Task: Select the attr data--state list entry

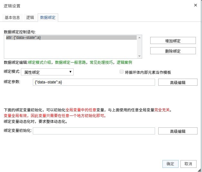Action: pyautogui.click(x=71, y=38)
